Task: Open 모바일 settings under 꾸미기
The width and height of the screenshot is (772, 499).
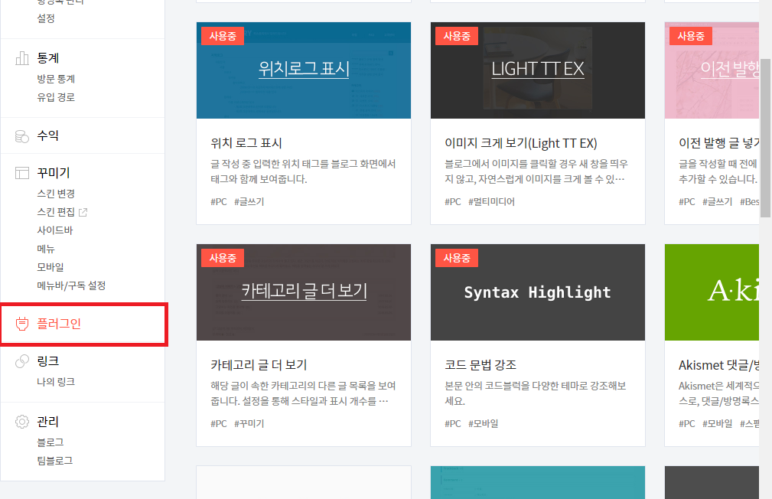Action: 50,267
